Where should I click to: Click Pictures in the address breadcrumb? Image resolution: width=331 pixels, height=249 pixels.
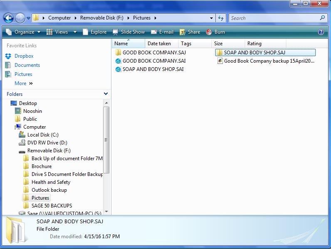(x=142, y=18)
